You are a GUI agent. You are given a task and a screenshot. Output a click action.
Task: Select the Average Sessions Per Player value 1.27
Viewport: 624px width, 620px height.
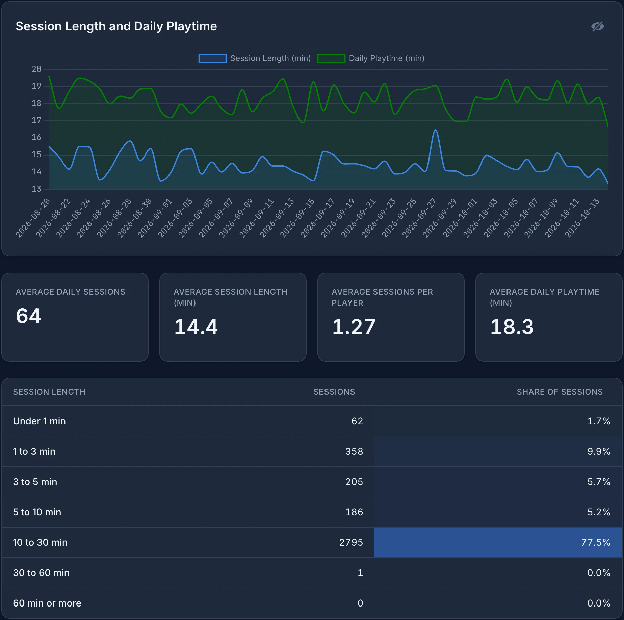click(x=354, y=327)
